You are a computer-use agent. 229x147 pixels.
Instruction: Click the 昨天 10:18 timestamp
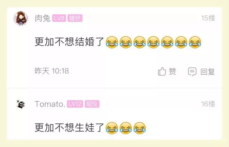pyautogui.click(x=52, y=71)
